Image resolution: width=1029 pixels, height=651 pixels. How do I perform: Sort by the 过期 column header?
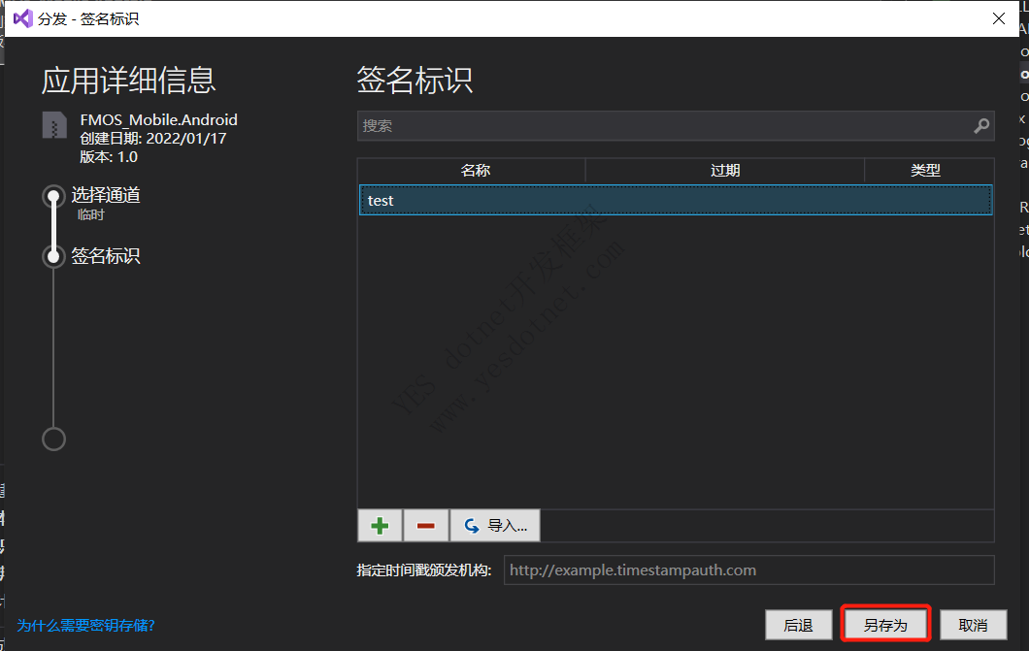point(725,171)
